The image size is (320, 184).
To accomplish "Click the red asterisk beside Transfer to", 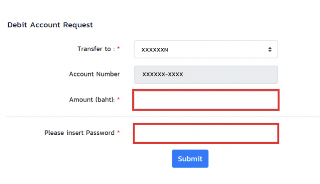I will (x=118, y=49).
